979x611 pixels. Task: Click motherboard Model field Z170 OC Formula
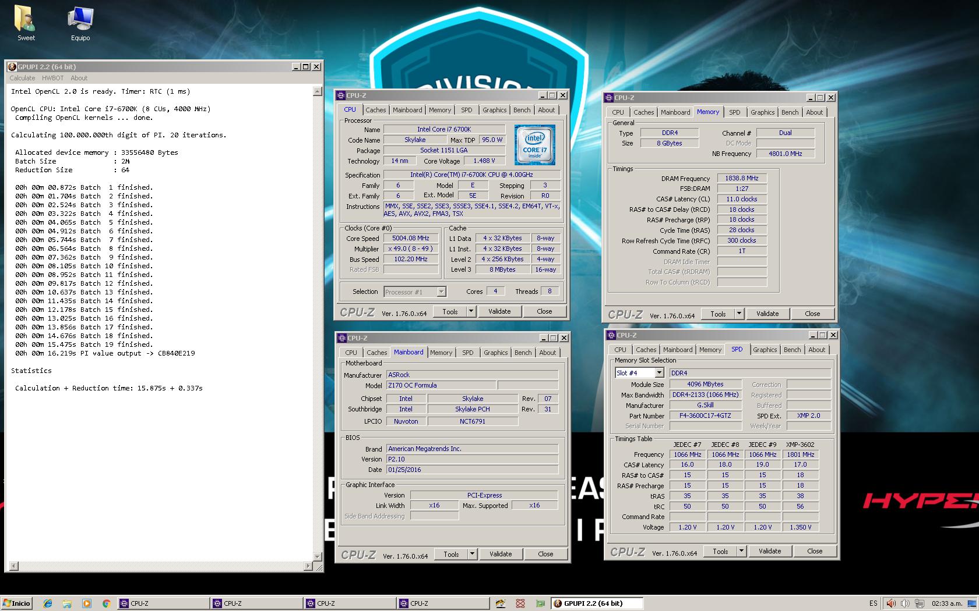[x=441, y=385]
